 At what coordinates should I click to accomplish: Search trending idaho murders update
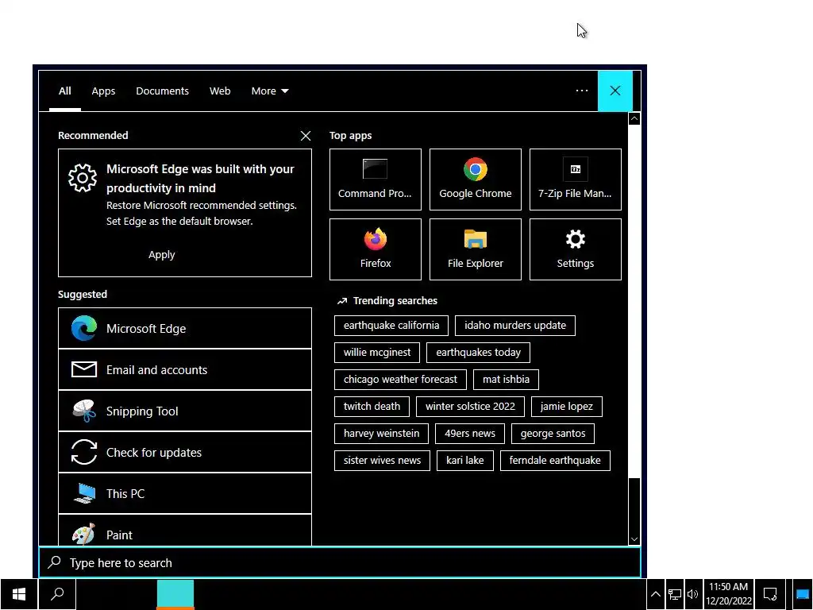[x=514, y=325]
